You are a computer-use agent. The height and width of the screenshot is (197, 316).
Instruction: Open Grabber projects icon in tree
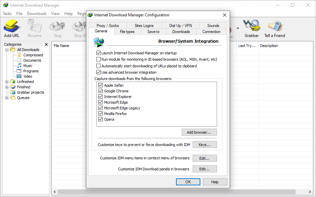(x=13, y=92)
